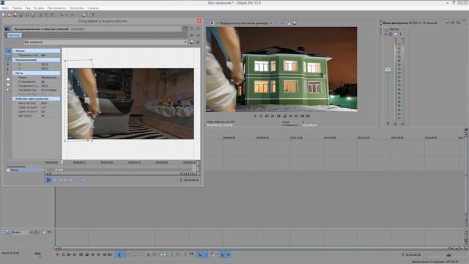This screenshot has width=469, height=264.
Task: Open the Вид menu
Action: pyautogui.click(x=28, y=8)
